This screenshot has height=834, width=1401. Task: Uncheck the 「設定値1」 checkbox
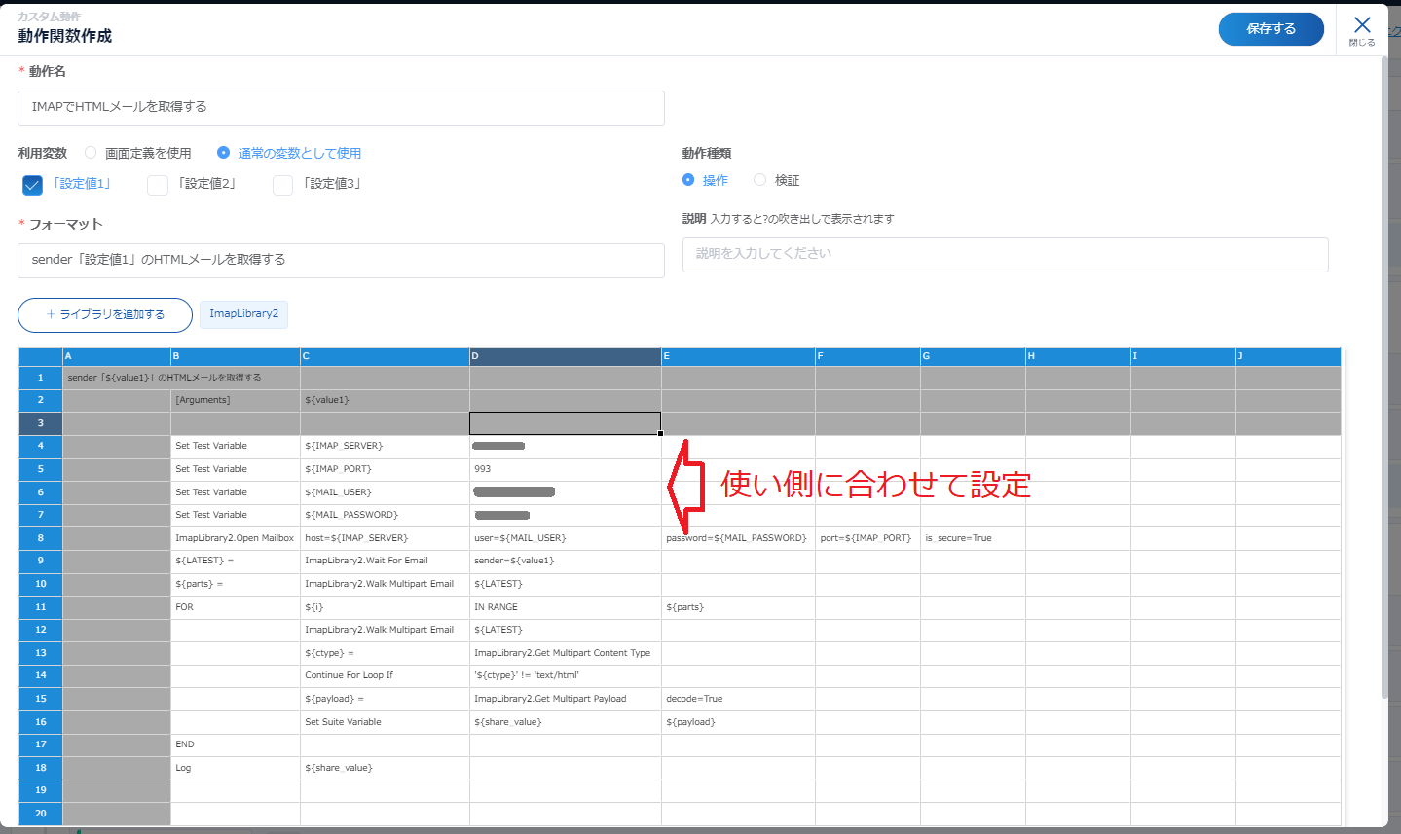click(x=32, y=184)
